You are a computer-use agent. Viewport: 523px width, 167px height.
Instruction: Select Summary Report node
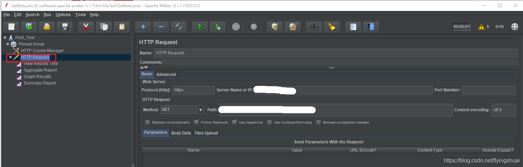[39, 83]
